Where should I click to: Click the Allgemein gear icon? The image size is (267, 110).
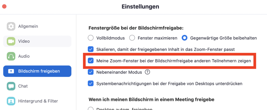coord(11,26)
